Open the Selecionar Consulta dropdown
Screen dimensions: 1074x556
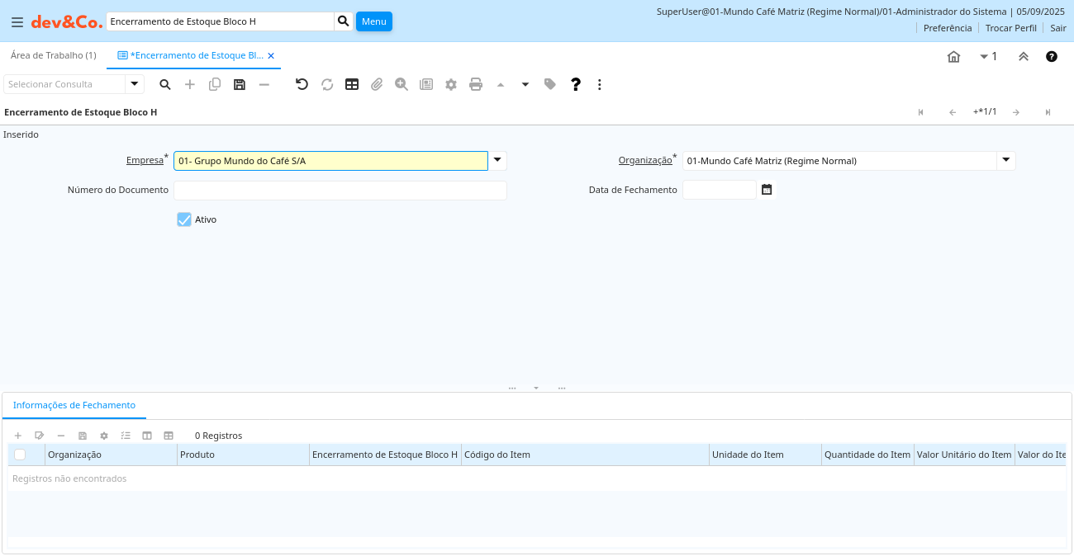tap(135, 84)
